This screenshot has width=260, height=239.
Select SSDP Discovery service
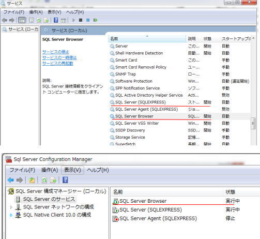[x=179, y=130]
